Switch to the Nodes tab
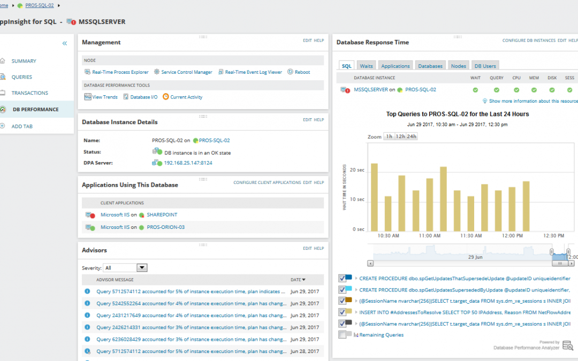Screen dimensions: 578x361 click(459, 66)
